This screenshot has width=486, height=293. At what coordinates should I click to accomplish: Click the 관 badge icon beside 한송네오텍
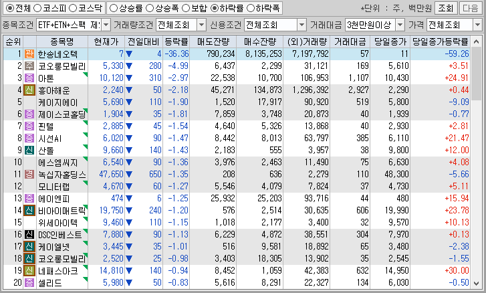click(x=29, y=54)
